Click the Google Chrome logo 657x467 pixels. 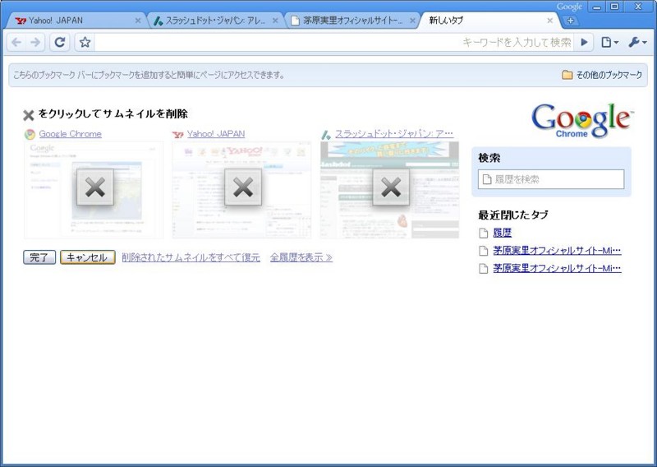click(x=582, y=121)
